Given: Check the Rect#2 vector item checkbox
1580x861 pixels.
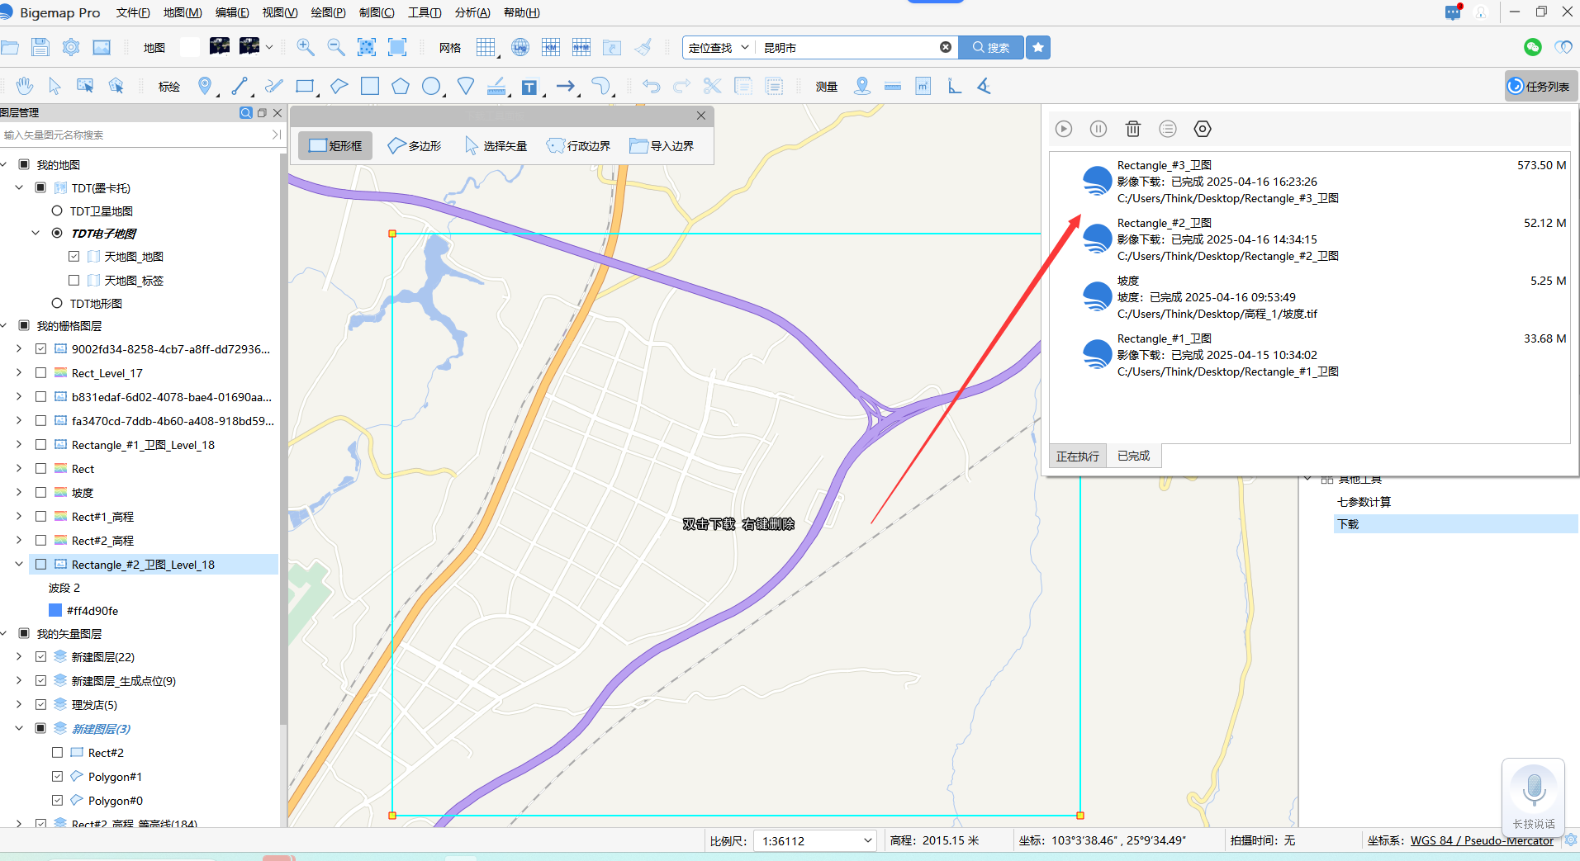Looking at the screenshot, I should coord(57,753).
